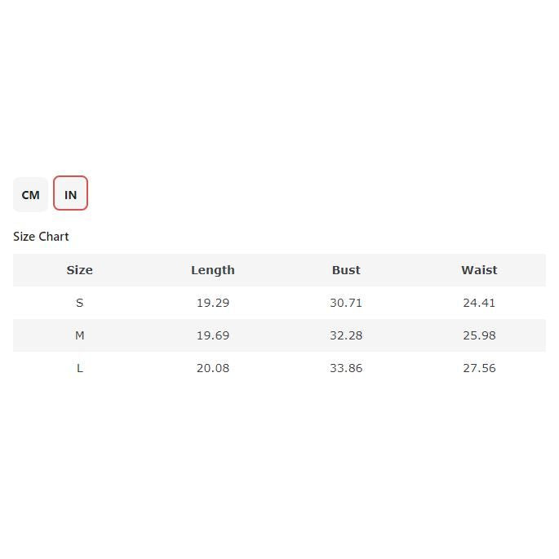The width and height of the screenshot is (559, 559).
Task: Select the L size row label
Action: click(79, 368)
